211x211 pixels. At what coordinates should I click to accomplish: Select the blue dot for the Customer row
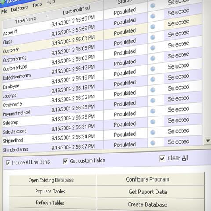pyautogui.click(x=153, y=26)
